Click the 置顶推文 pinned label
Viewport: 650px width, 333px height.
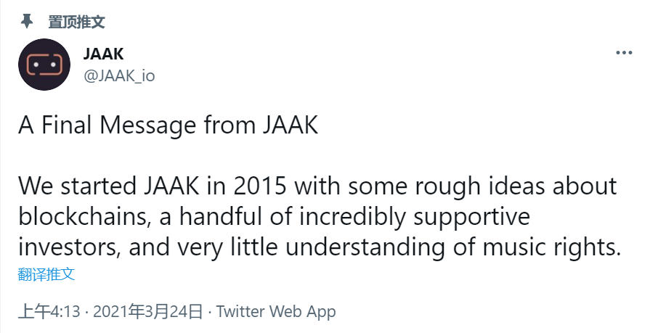tap(76, 22)
